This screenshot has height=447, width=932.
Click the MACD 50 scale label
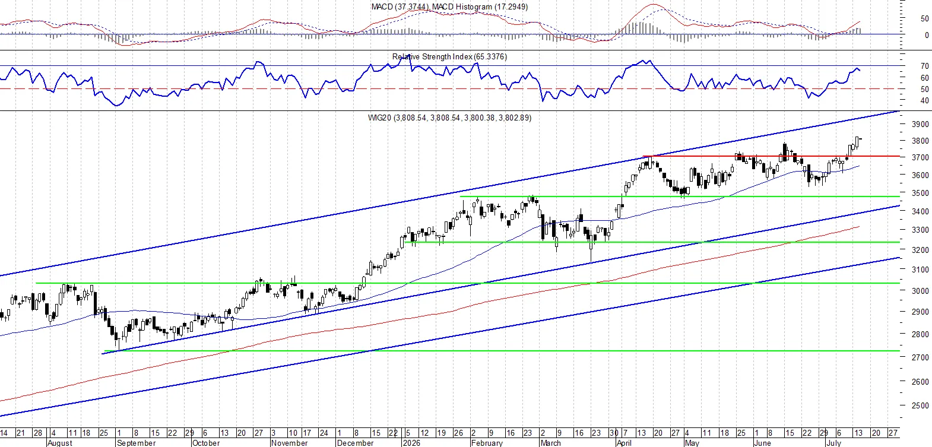(924, 18)
